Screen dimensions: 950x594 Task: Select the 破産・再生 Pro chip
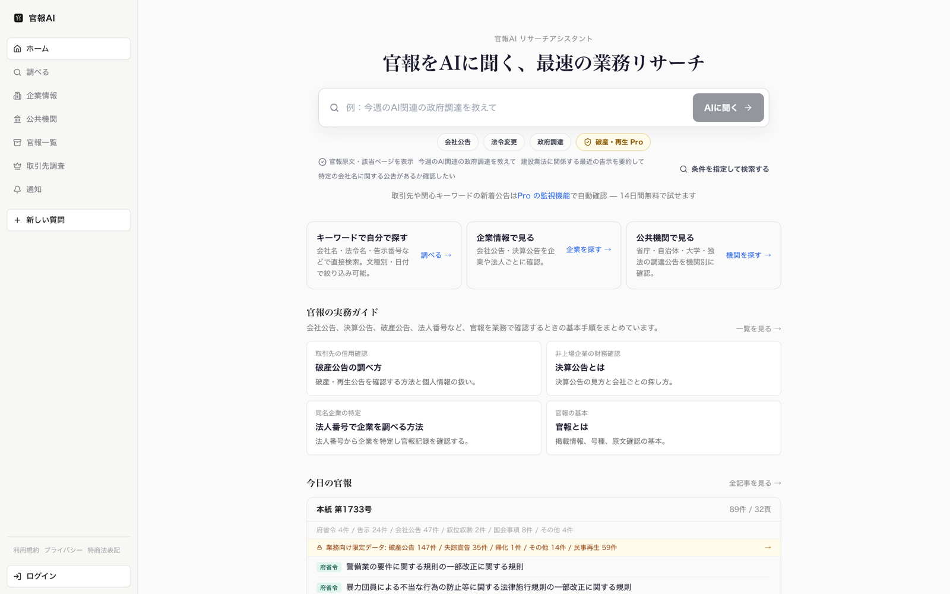(x=613, y=142)
